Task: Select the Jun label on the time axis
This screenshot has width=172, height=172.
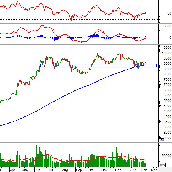Action: coord(37,170)
